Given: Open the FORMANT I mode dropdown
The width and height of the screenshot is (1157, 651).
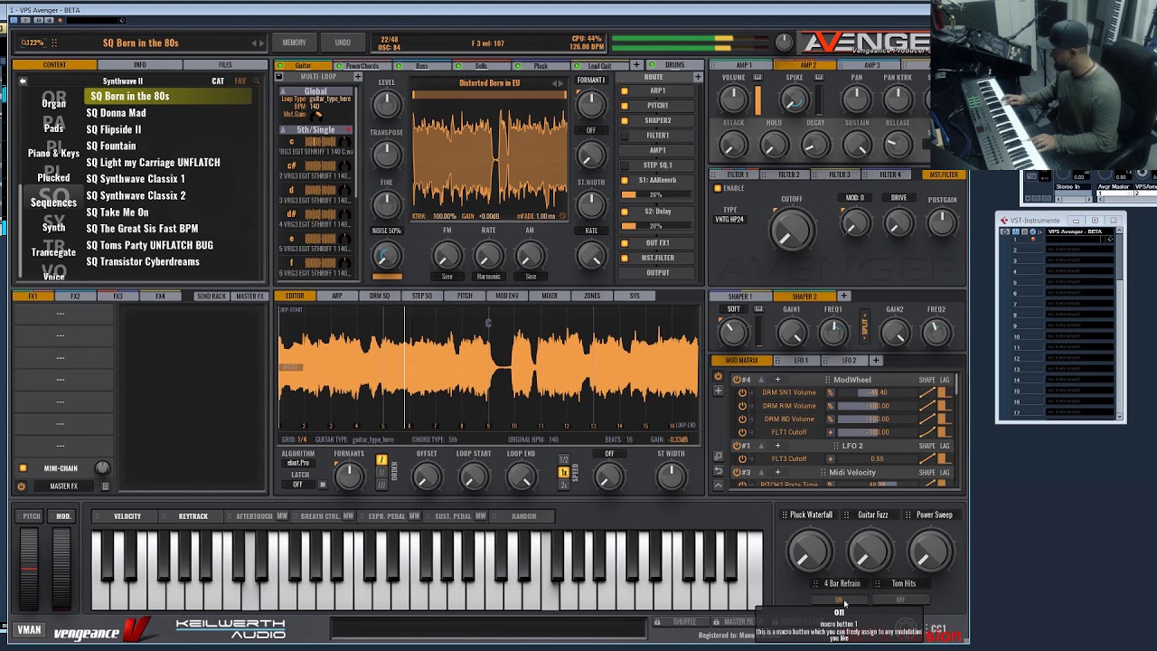Looking at the screenshot, I should coord(591,80).
